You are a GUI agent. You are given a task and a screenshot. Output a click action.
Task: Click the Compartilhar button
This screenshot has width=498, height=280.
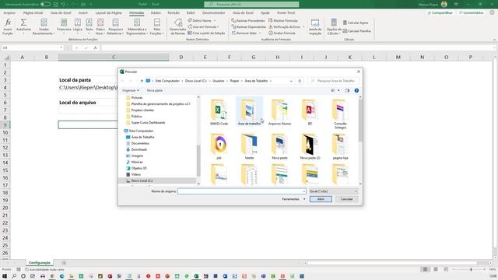(440, 13)
